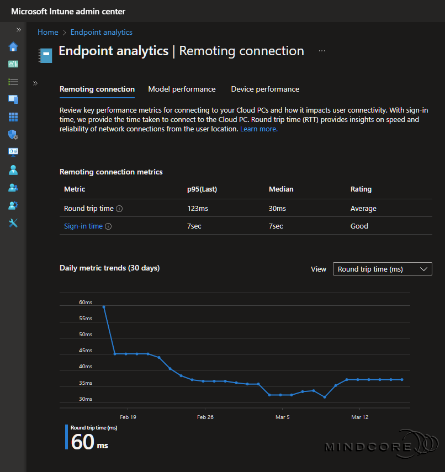Open the Reports monitor icon
Image resolution: width=445 pixels, height=472 pixels.
pos(13,152)
